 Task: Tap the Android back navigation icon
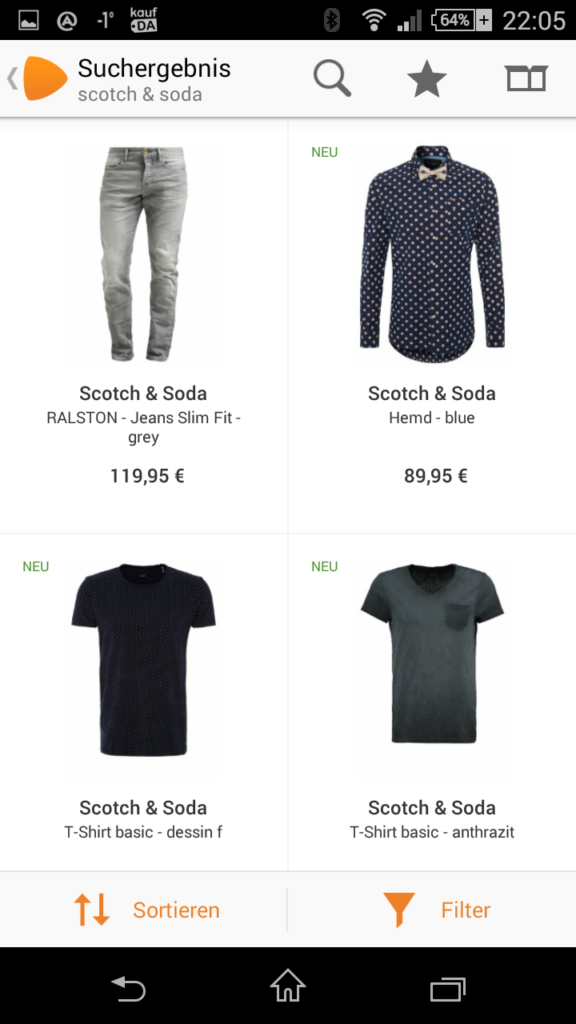point(128,989)
